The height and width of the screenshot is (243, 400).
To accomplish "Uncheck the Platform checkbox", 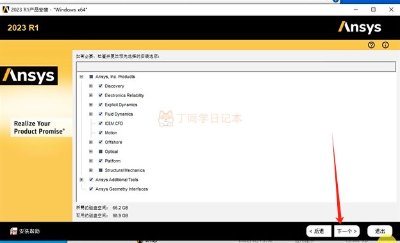I will click(101, 161).
